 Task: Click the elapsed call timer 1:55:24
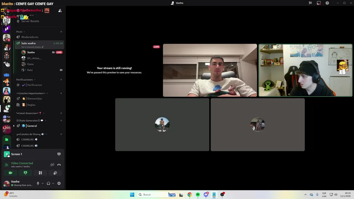(58, 43)
